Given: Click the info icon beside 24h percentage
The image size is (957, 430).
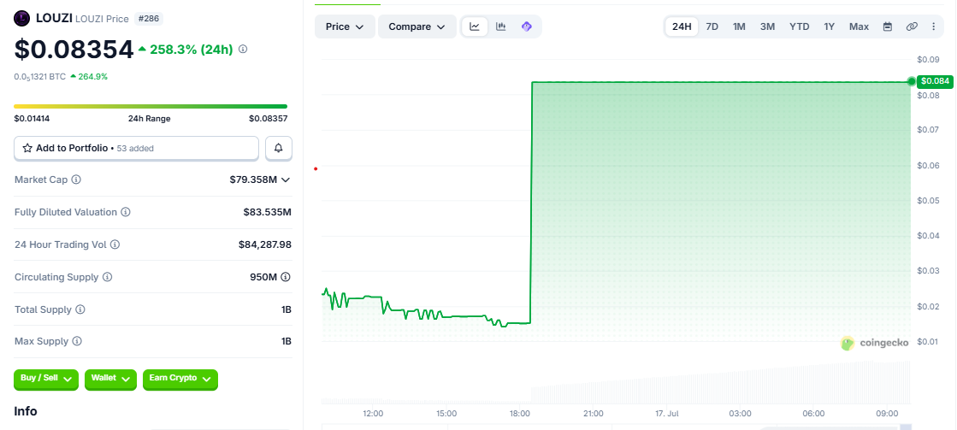Looking at the screenshot, I should (242, 49).
